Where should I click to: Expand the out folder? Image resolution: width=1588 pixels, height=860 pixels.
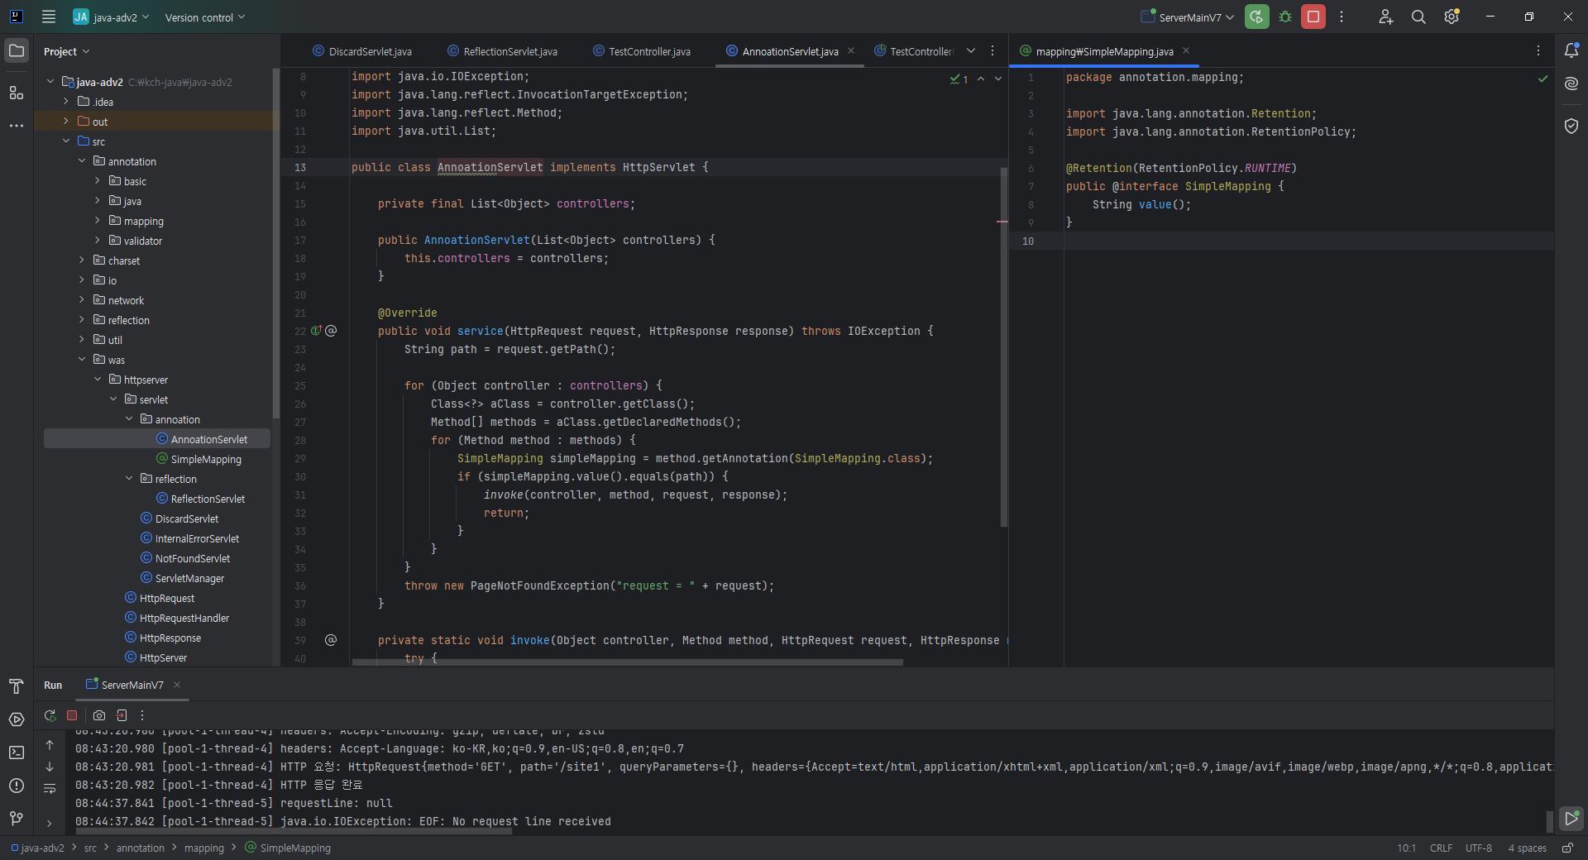coord(66,122)
